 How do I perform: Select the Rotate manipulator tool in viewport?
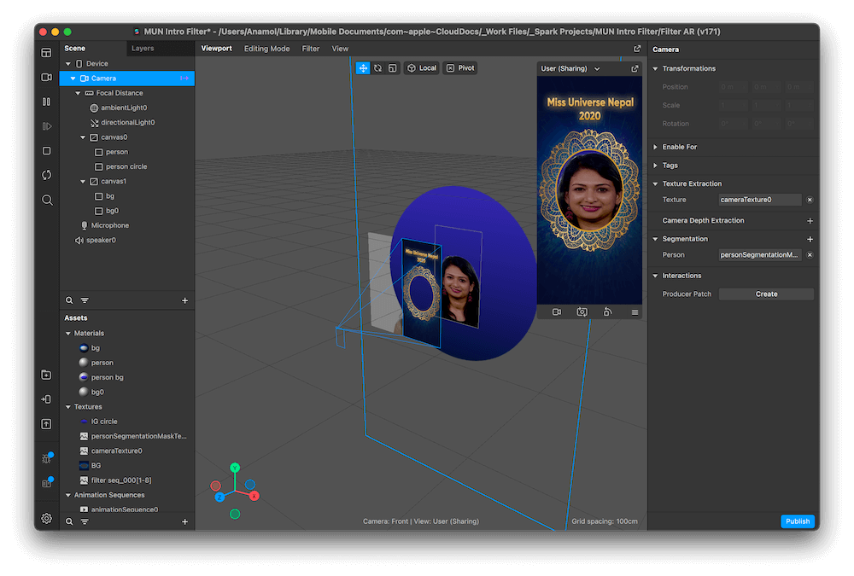(x=377, y=68)
